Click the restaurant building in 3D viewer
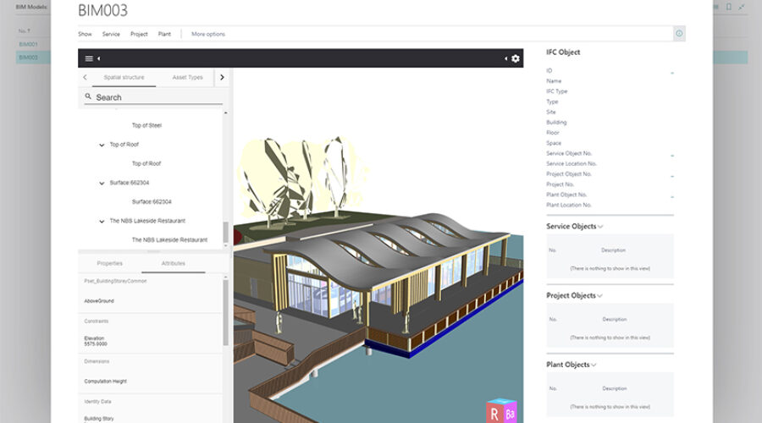This screenshot has width=762, height=423. coord(389,272)
